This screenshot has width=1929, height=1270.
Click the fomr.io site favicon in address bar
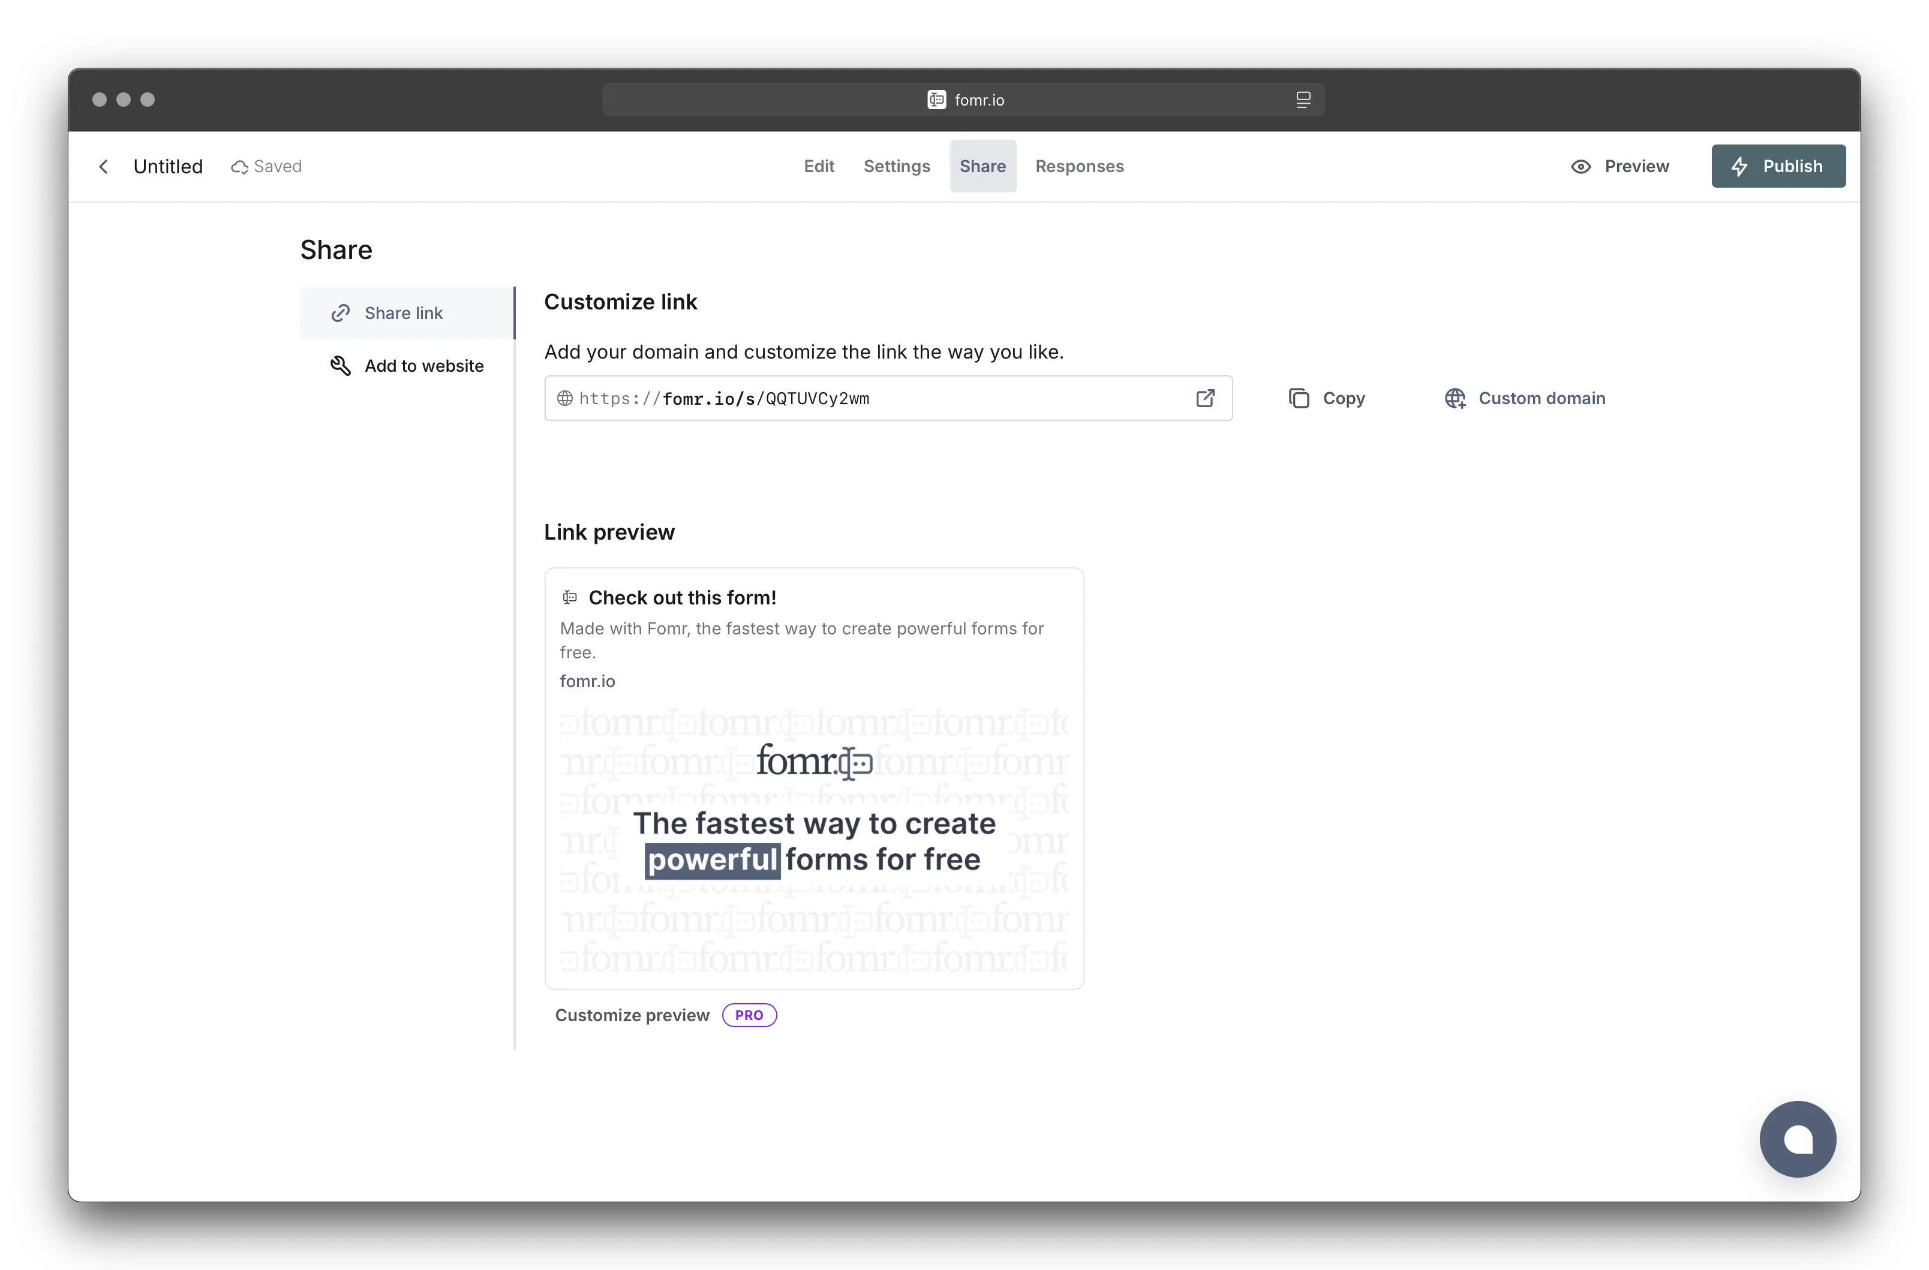click(936, 100)
